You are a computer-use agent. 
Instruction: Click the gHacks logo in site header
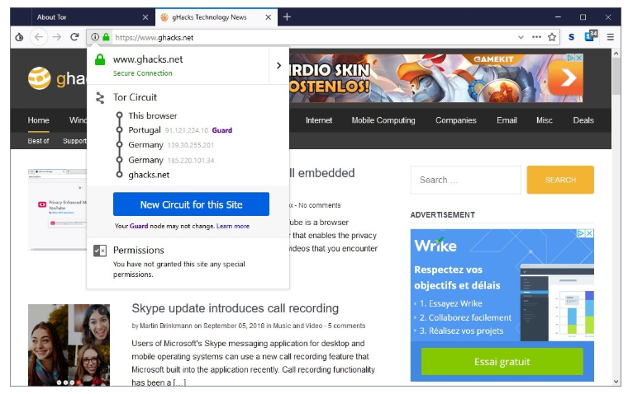(40, 78)
